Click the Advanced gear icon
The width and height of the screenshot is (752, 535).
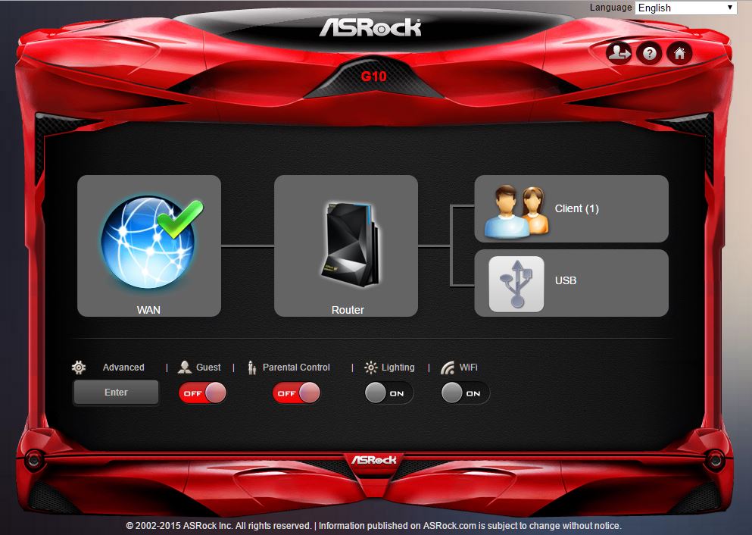[79, 368]
